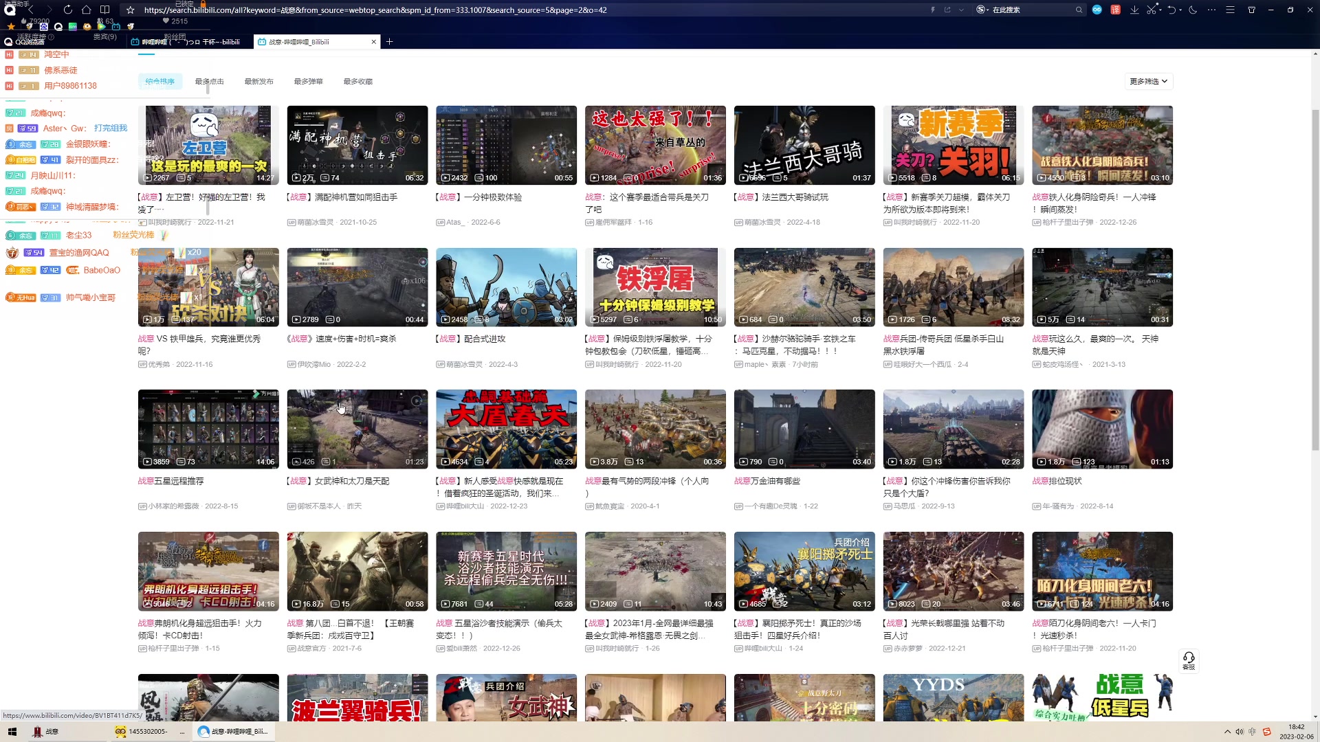The height and width of the screenshot is (742, 1320).
Task: Open the three-dot more tools menu
Action: point(1211,10)
